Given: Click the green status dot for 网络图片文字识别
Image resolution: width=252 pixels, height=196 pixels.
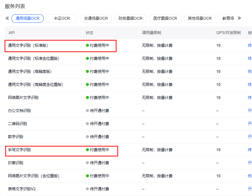Looking at the screenshot, I should coord(87,98).
